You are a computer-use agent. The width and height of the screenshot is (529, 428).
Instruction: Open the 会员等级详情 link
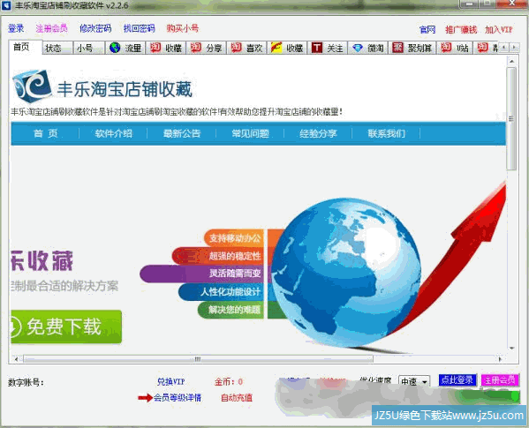[x=178, y=398]
